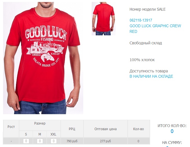Viewport: 190px width, 147px height.
Task: Select the 277 руб wholesale price cell
Action: tap(105, 141)
